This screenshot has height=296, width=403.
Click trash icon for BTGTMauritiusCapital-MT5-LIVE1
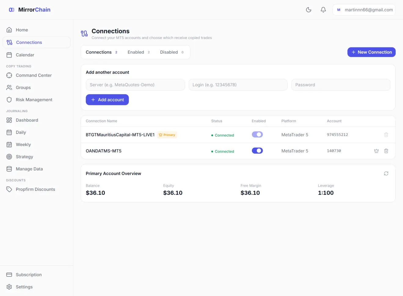click(x=386, y=135)
